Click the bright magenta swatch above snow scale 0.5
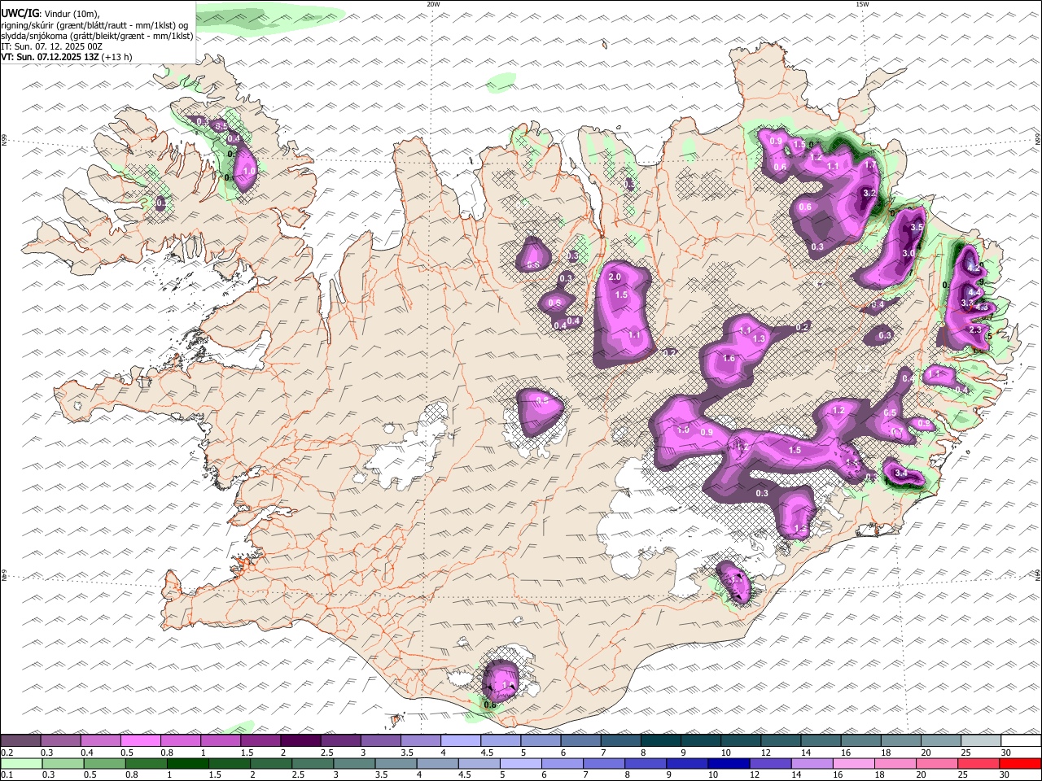The width and height of the screenshot is (1042, 781). tap(140, 741)
